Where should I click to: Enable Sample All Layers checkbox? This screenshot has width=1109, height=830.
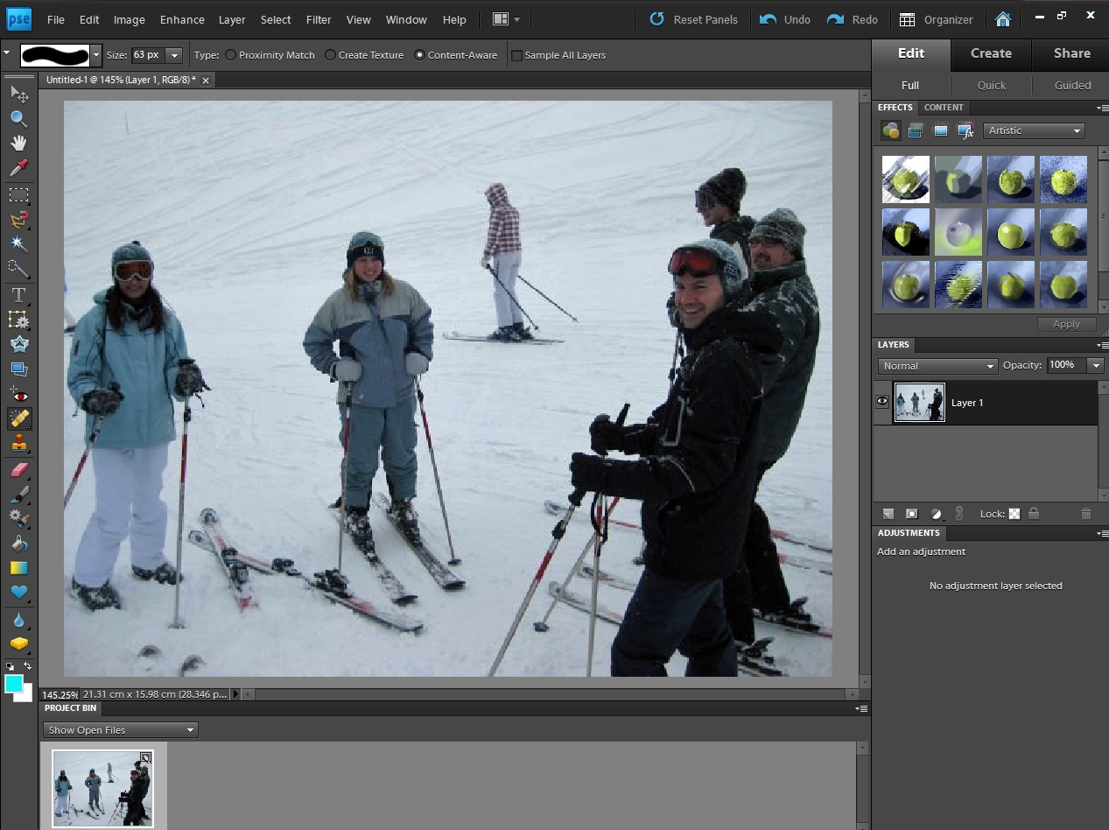pyautogui.click(x=516, y=55)
